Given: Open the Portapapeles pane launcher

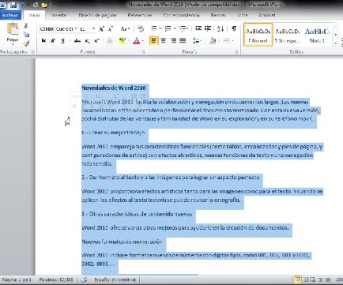Looking at the screenshot, I should click(32, 52).
